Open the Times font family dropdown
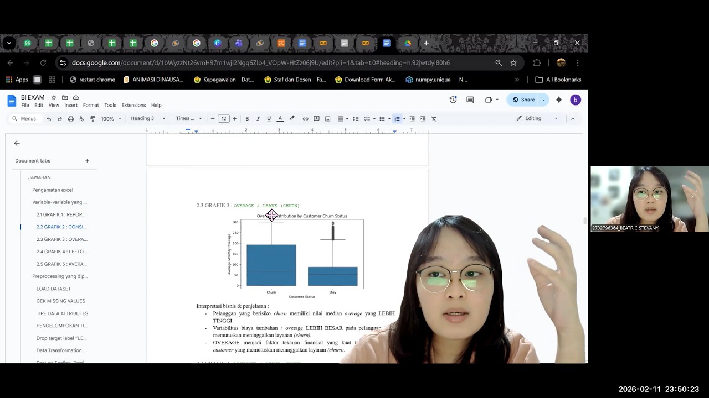The width and height of the screenshot is (709, 398). (189, 119)
